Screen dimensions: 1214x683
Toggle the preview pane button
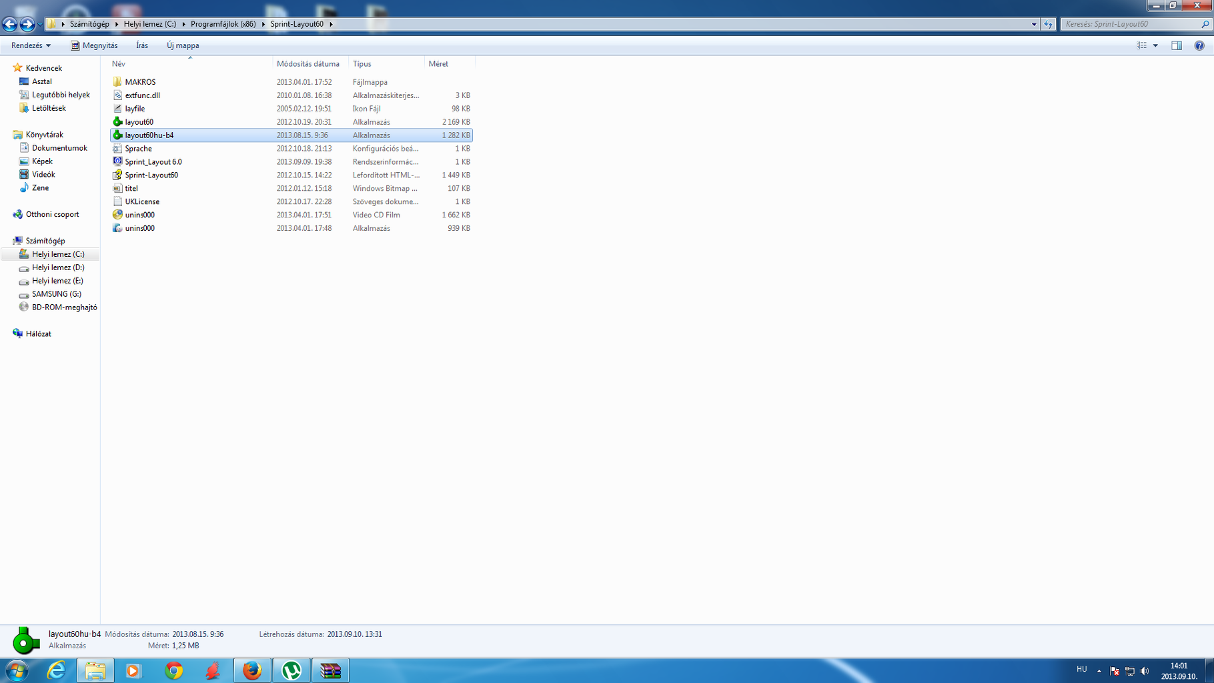[x=1177, y=45]
